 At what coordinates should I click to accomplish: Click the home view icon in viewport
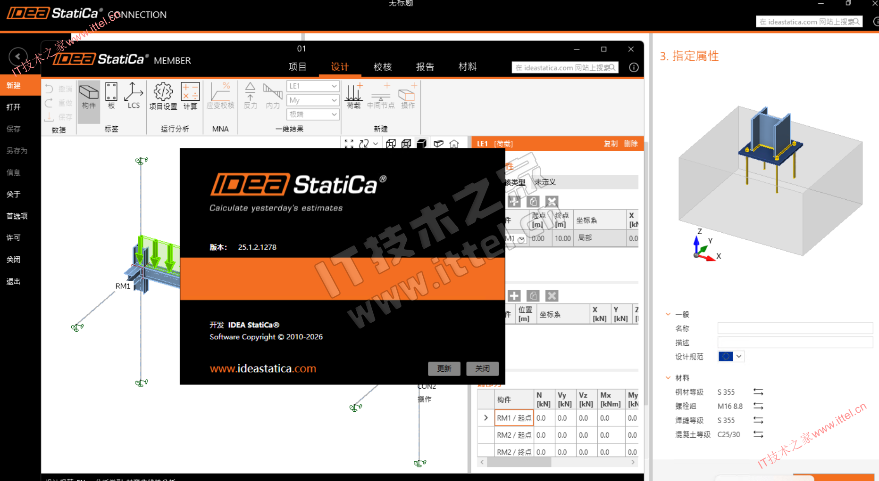tap(454, 144)
